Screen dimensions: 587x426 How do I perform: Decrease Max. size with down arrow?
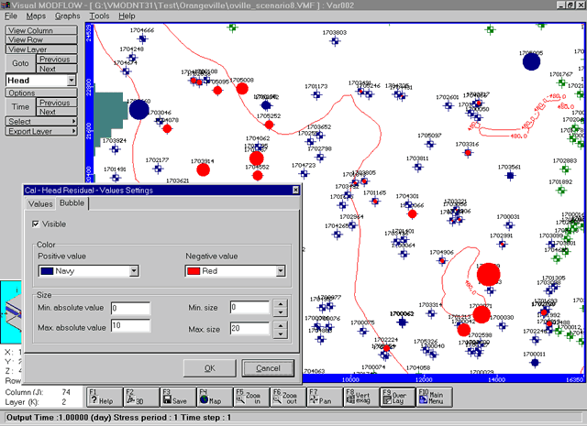tap(281, 333)
